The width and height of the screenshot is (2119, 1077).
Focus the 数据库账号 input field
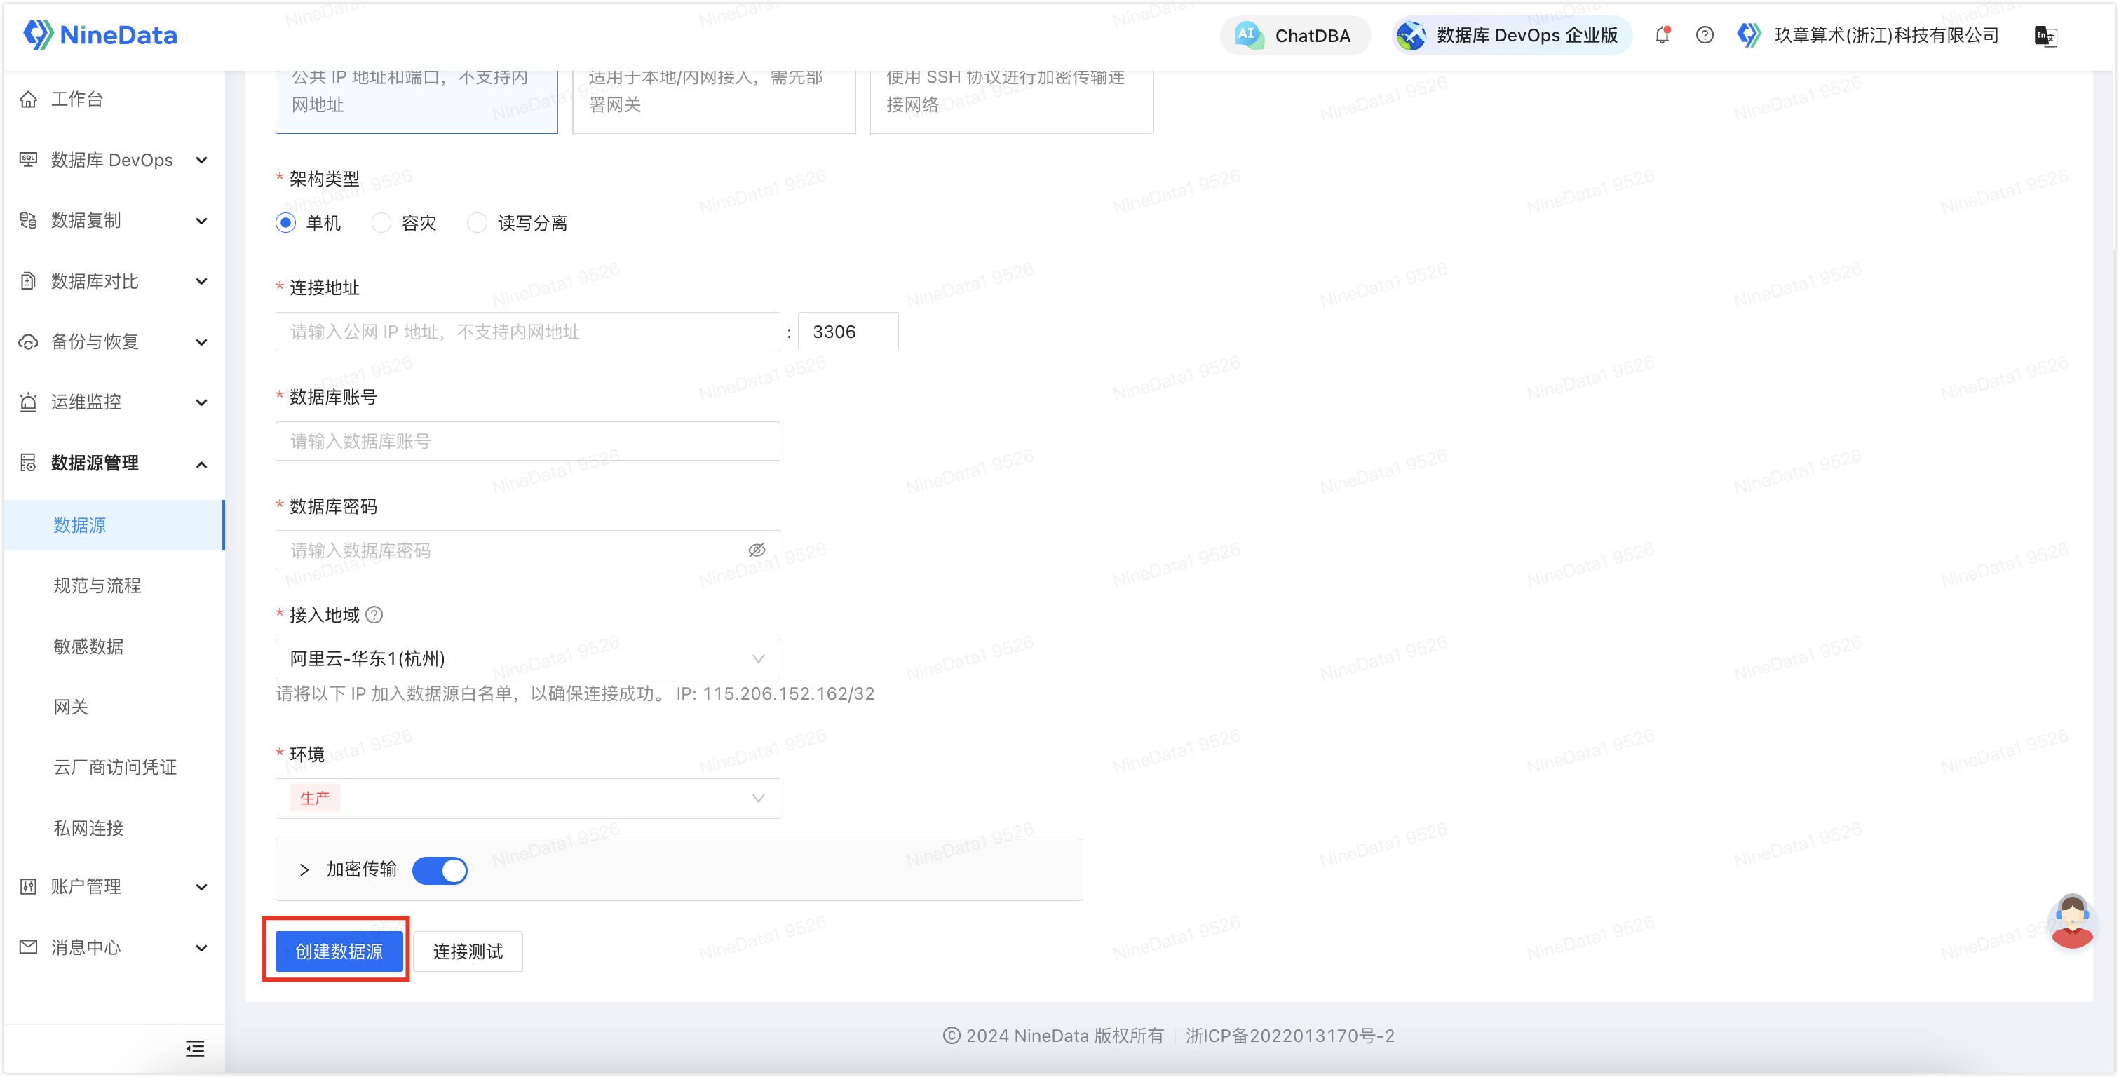point(527,441)
